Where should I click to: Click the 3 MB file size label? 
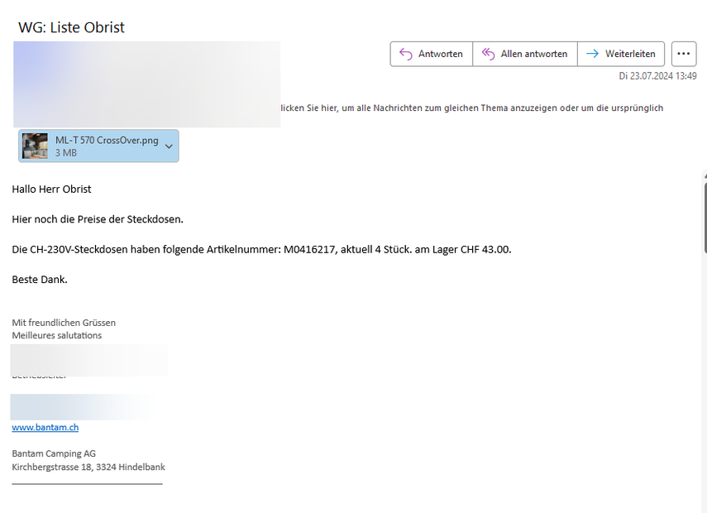[x=66, y=153]
